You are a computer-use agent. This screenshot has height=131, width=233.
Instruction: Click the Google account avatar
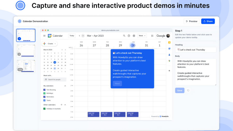pyautogui.click(x=168, y=36)
